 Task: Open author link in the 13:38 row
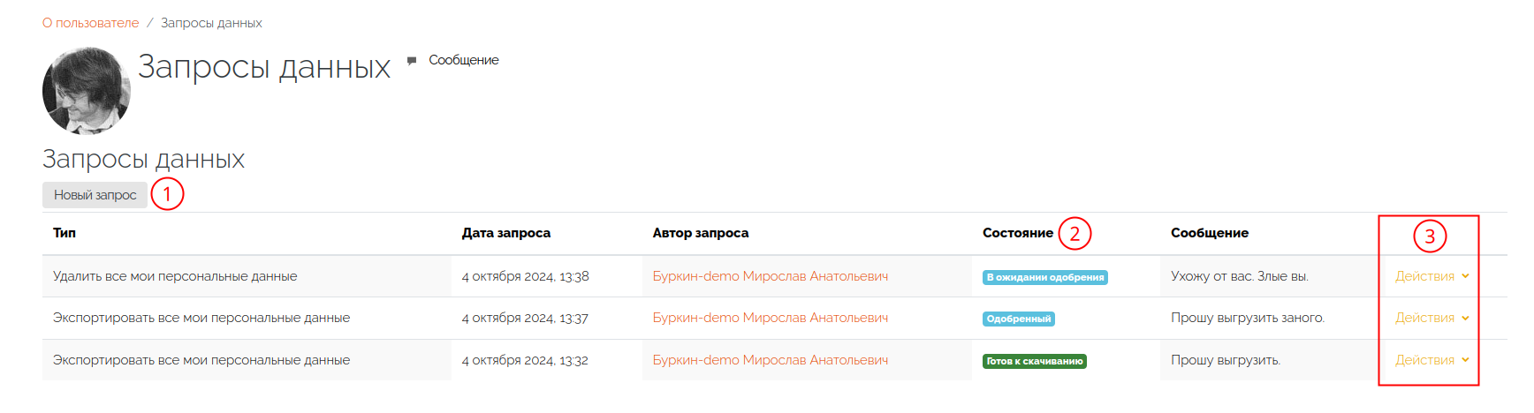click(771, 276)
